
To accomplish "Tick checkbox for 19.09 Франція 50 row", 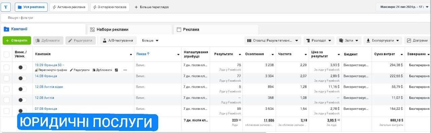I will pos(6,68).
